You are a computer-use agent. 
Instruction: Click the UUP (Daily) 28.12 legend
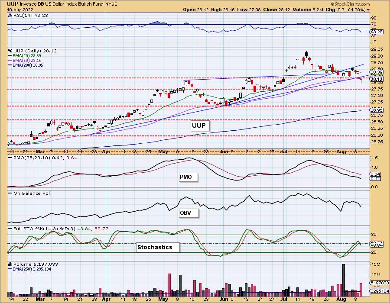click(35, 51)
